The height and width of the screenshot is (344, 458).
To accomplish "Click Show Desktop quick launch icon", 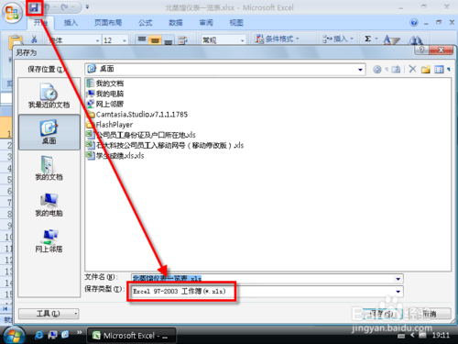I will click(52, 335).
